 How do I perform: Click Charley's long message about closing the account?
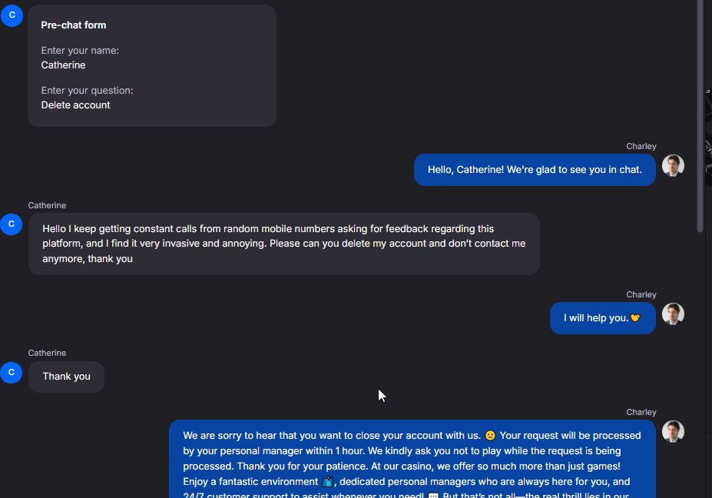point(412,459)
